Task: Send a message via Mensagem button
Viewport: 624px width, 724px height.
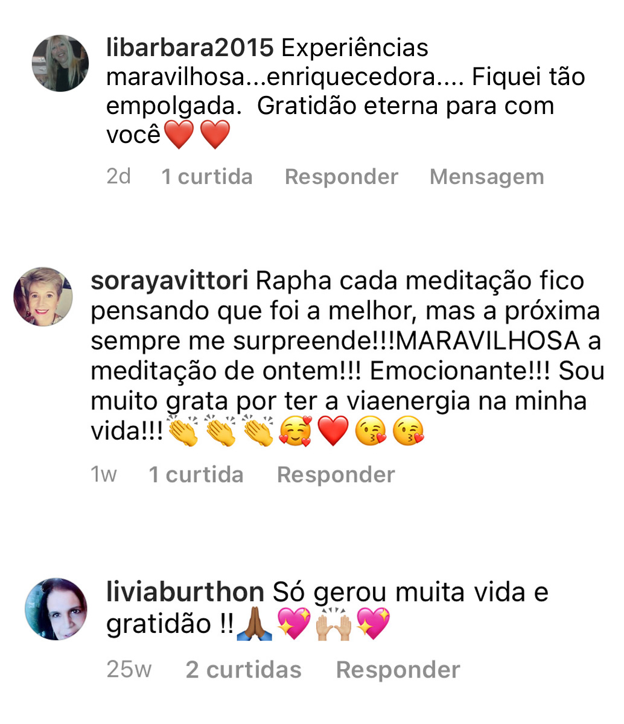Action: click(486, 177)
